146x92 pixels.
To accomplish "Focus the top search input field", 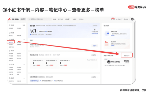I will pyautogui.click(x=39, y=19).
